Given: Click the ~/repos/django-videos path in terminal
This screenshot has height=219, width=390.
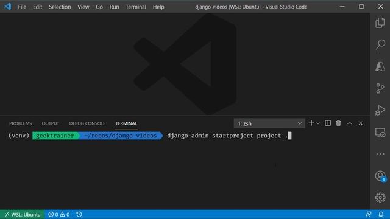Looking at the screenshot, I should coord(121,136).
